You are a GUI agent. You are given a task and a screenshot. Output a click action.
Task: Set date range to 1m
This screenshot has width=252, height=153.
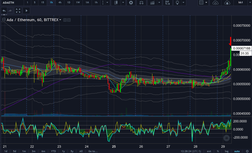pyautogui.click(x=24, y=151)
